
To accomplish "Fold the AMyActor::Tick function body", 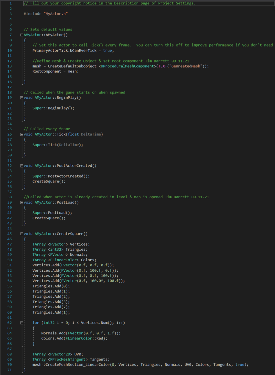I will point(22,134).
